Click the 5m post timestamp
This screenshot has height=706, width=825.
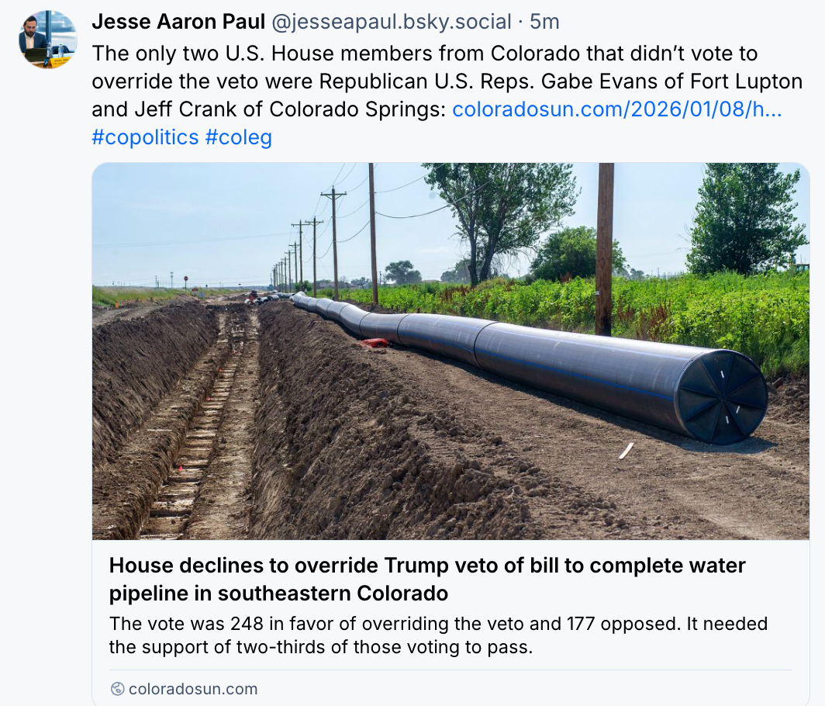click(544, 22)
